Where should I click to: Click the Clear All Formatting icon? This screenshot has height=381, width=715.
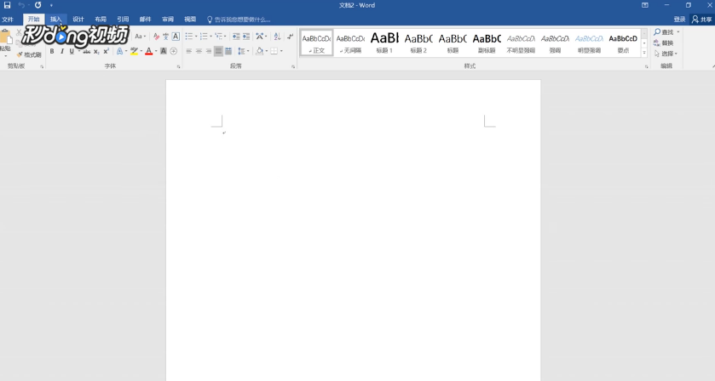tap(156, 37)
